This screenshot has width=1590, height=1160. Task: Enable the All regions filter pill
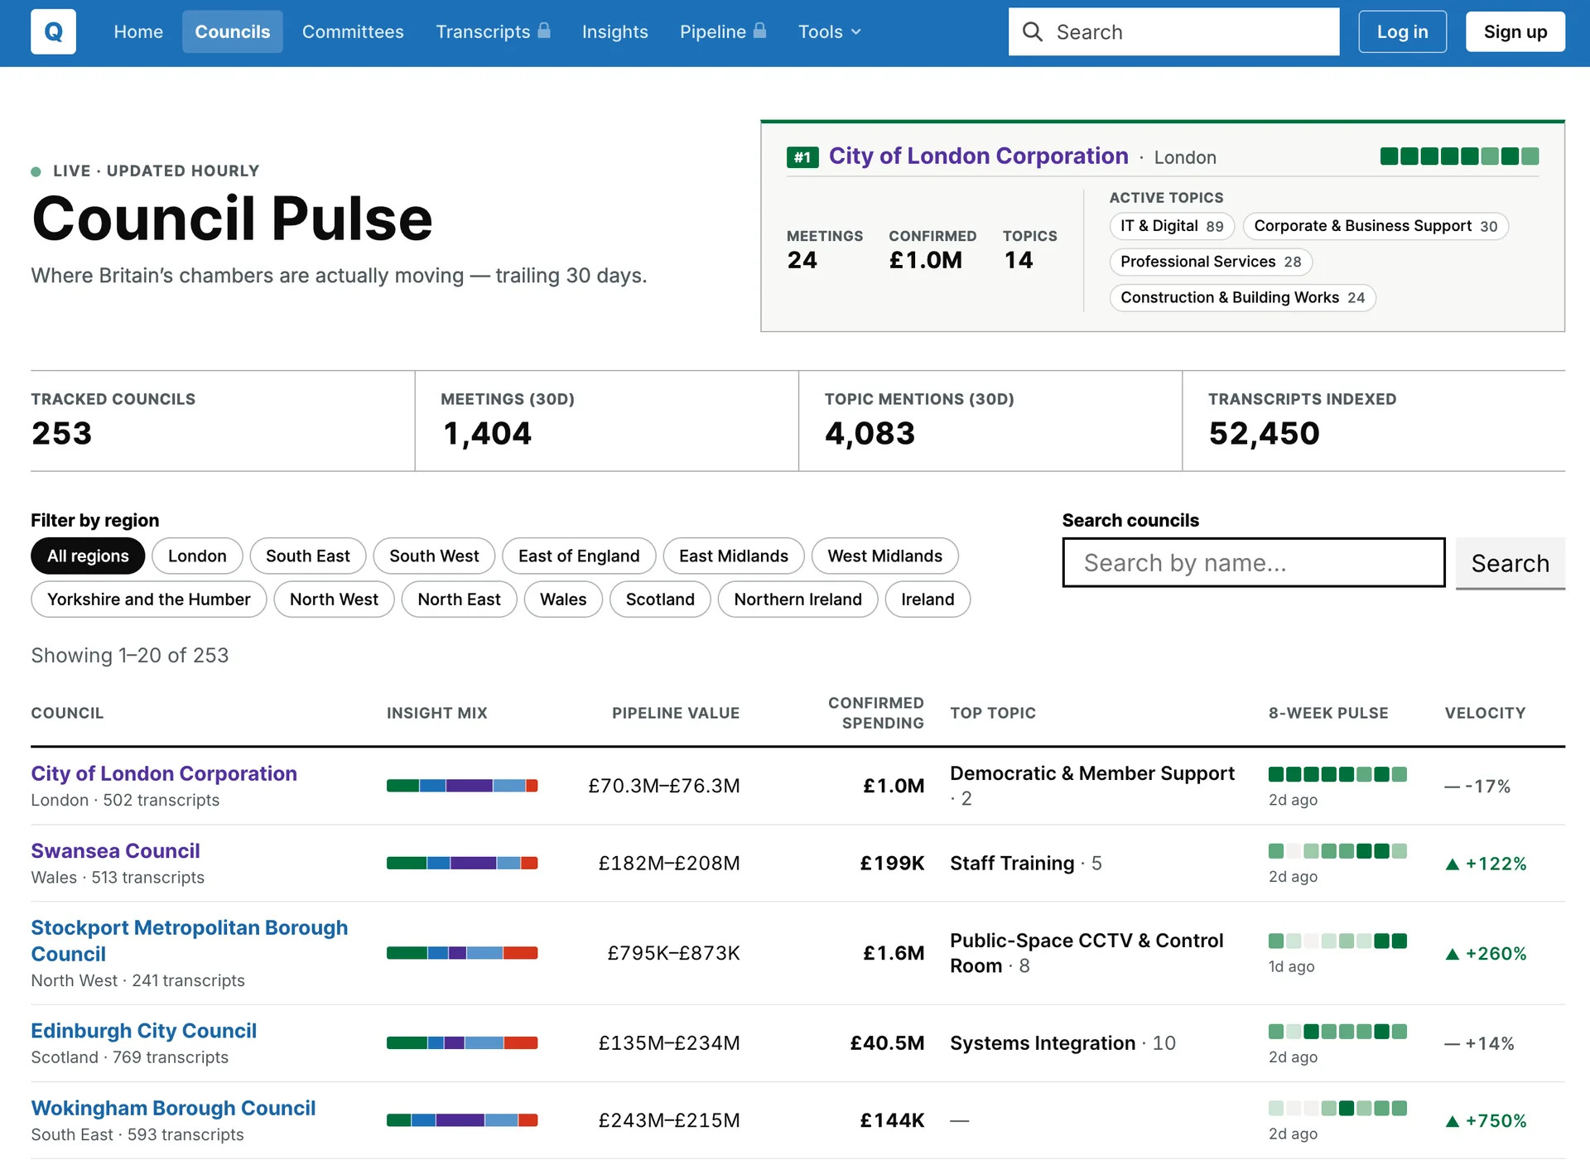click(x=88, y=556)
